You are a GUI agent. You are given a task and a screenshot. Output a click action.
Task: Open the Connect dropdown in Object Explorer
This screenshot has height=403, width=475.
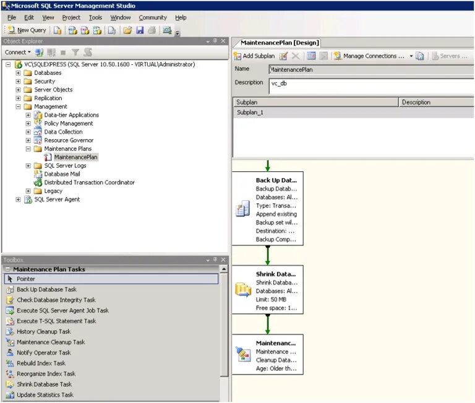point(17,53)
